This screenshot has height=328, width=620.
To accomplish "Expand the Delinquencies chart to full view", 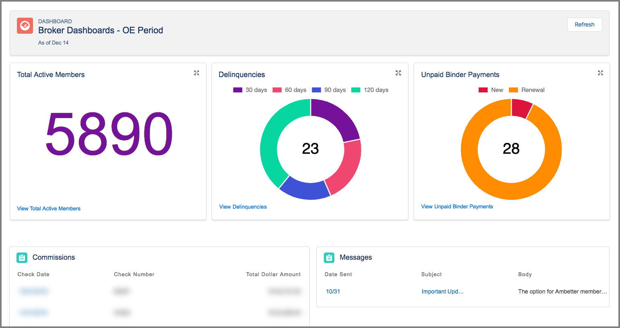I will pyautogui.click(x=398, y=73).
